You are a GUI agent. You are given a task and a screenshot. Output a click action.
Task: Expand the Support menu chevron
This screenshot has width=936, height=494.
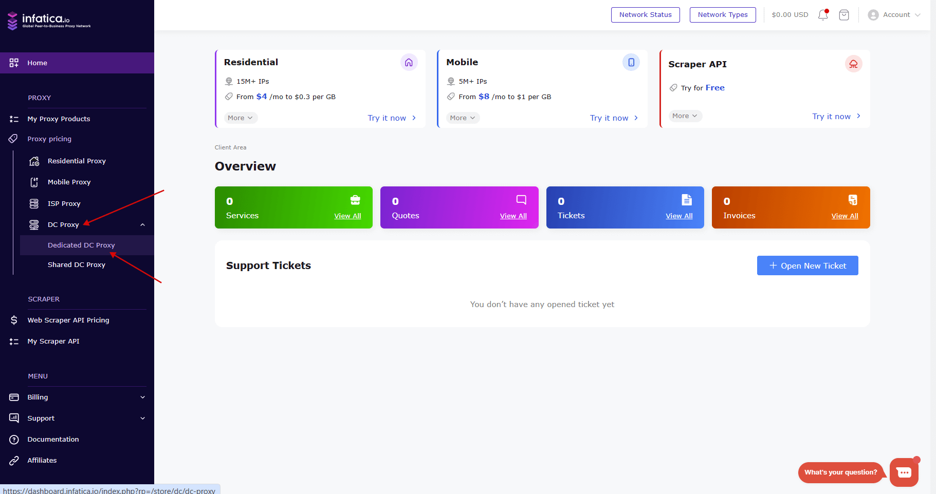(x=142, y=419)
